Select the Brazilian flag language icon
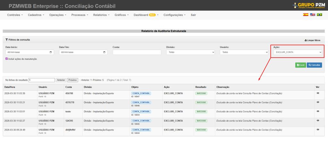Screen dimensions: 328x151 319,15
